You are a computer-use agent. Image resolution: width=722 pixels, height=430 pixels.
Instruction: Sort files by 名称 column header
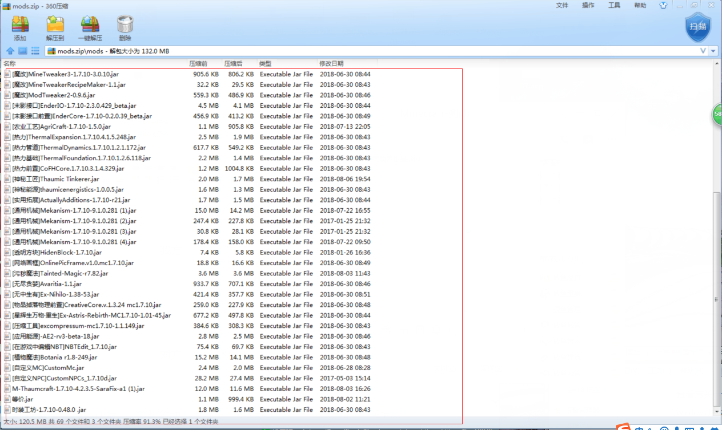coord(10,63)
